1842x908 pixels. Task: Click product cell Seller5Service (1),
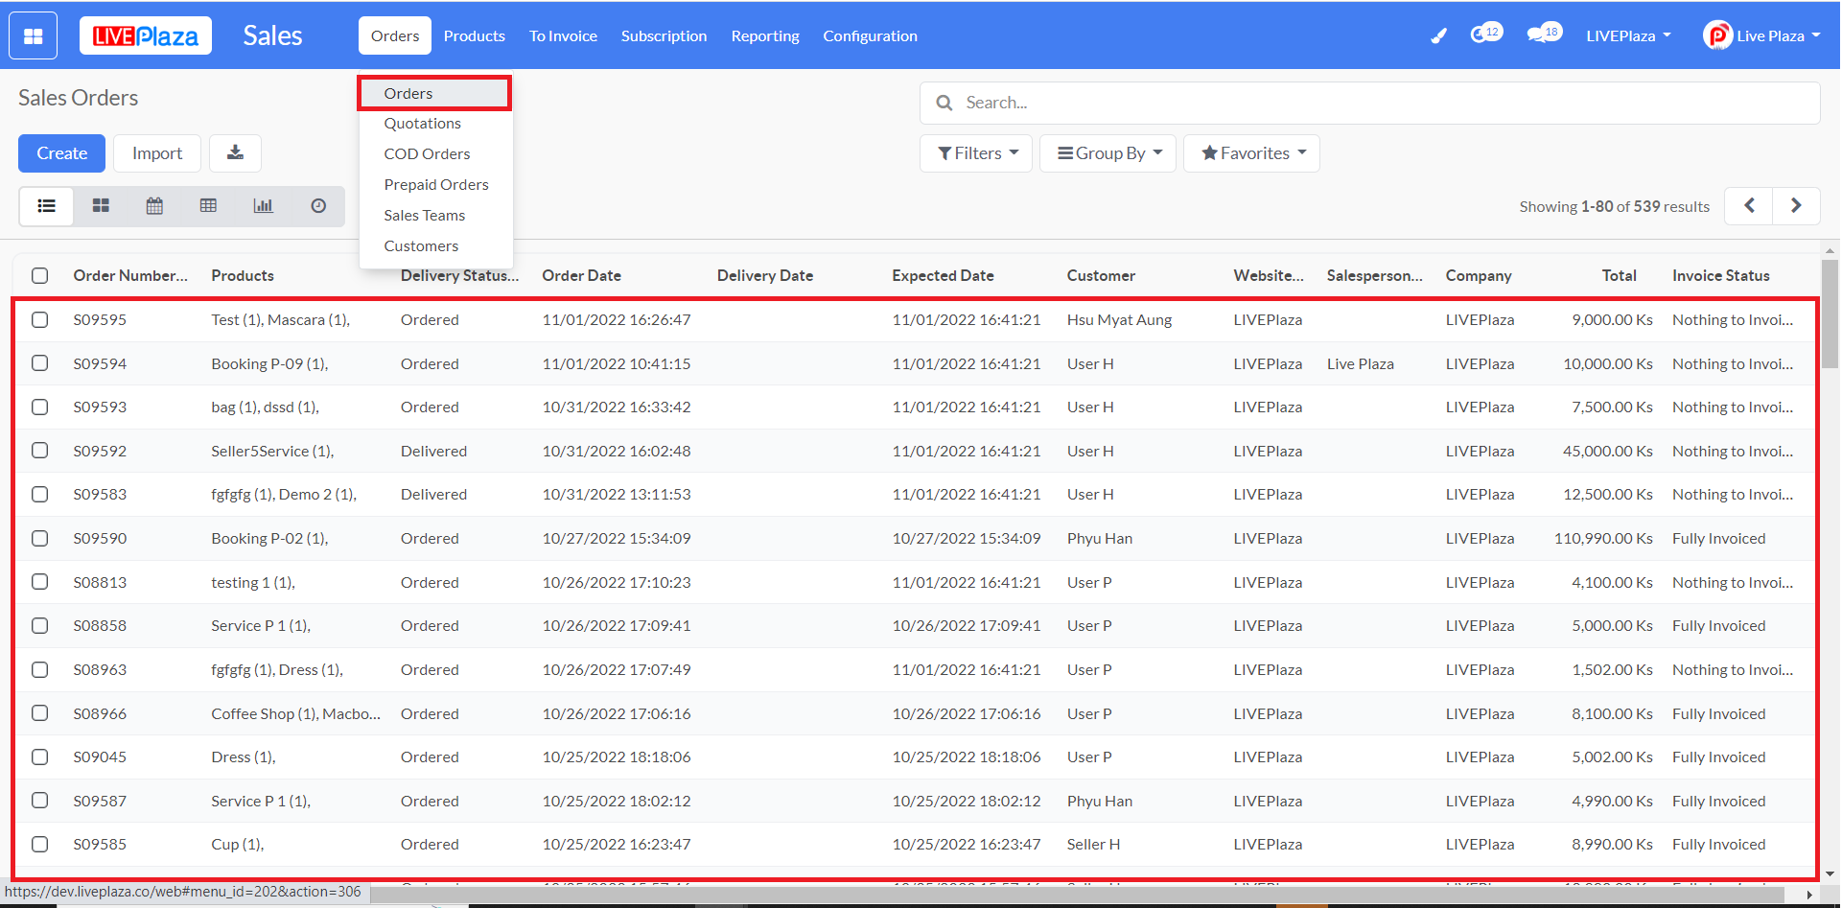[x=272, y=452]
